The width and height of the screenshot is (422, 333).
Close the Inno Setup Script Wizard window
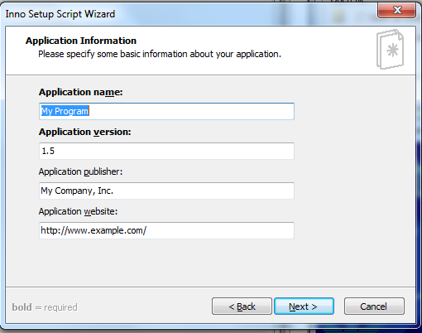point(396,10)
